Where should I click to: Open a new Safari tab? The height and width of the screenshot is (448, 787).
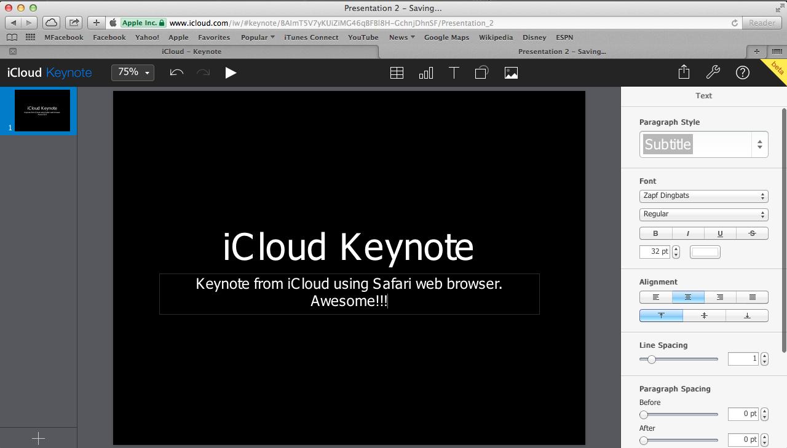[x=756, y=52]
